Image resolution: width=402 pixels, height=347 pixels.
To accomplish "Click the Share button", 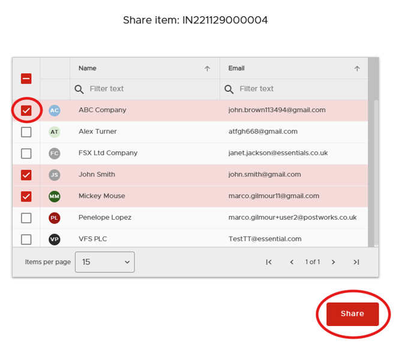I will [x=352, y=314].
